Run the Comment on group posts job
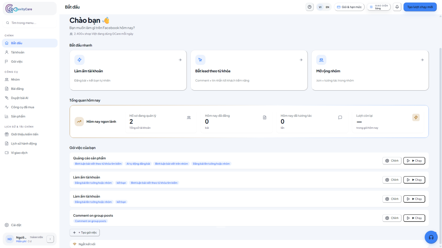Image resolution: width=442 pixels, height=248 pixels. pos(414,218)
